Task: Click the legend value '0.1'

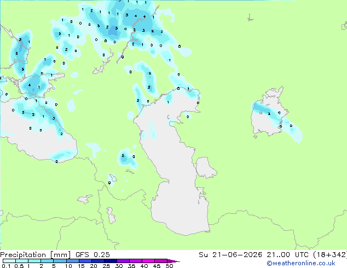Action: pos(6,266)
